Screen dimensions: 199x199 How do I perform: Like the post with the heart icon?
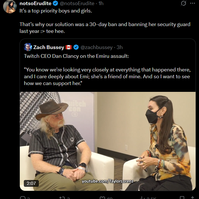pos(102,198)
